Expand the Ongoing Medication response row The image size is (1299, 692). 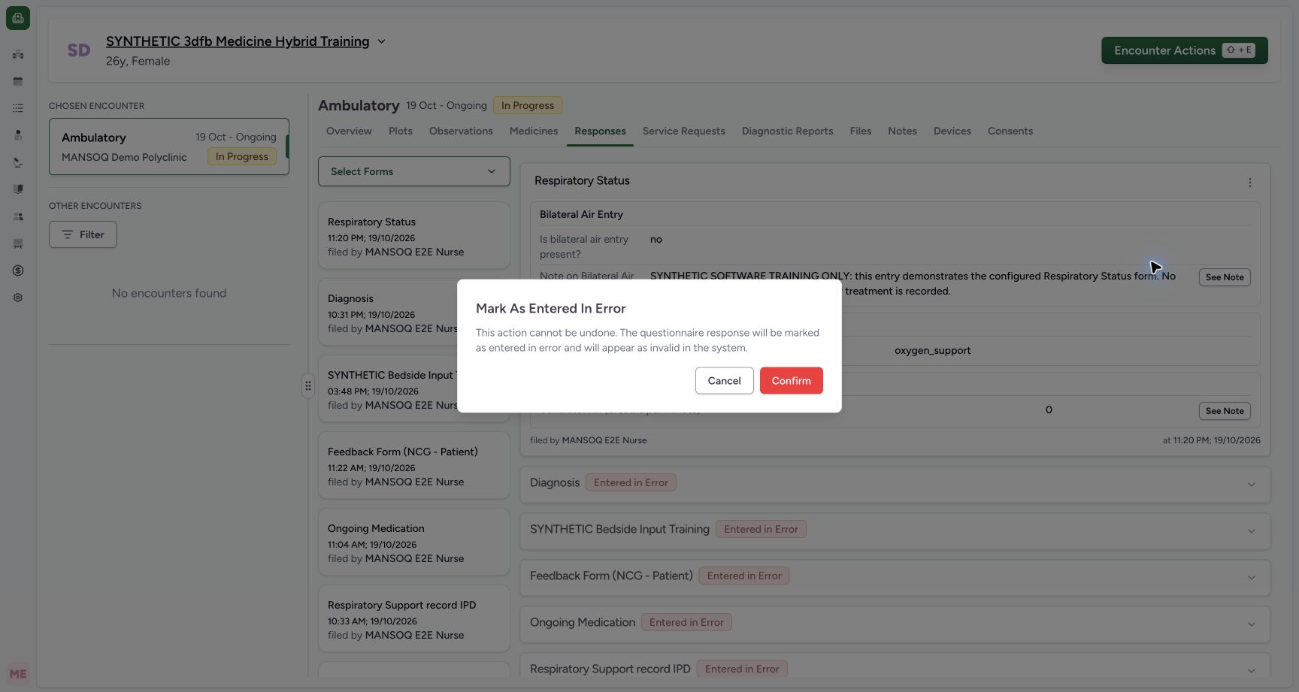pos(895,624)
